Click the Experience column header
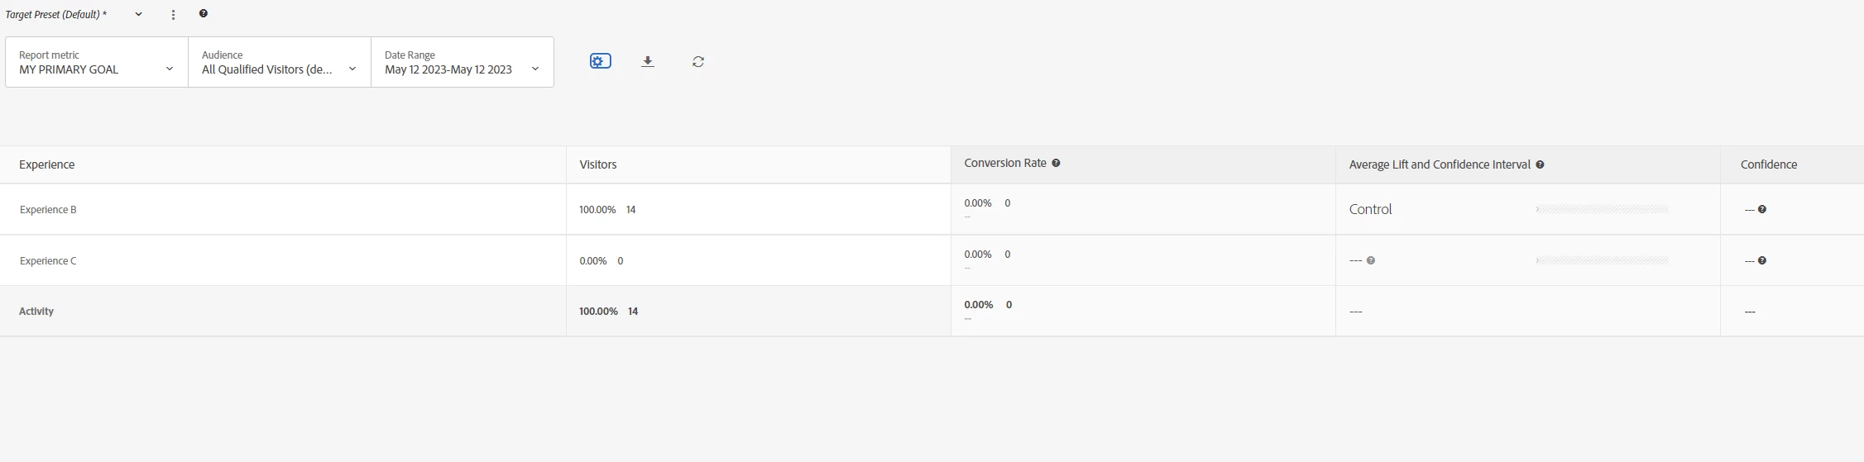The width and height of the screenshot is (1864, 462). (47, 164)
